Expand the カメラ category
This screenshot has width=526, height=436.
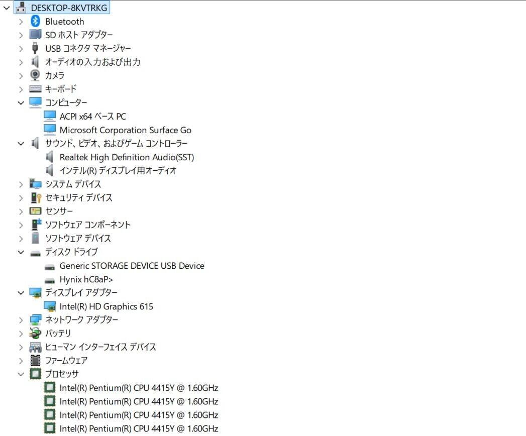pos(21,76)
